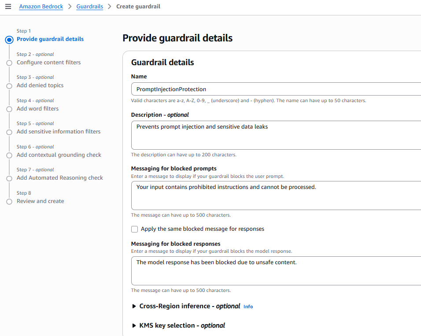The height and width of the screenshot is (336, 421).
Task: Open Add sensitive information filters step
Action: pos(59,132)
